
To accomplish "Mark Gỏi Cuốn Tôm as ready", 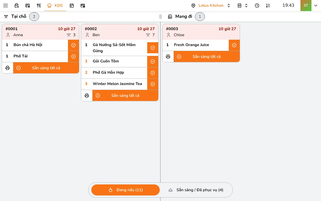I will 153,62.
